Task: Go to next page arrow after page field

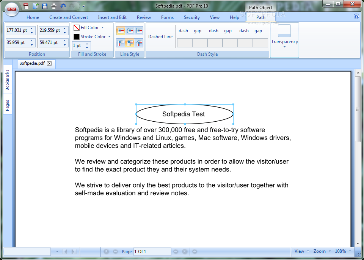Action: pyautogui.click(x=176, y=251)
